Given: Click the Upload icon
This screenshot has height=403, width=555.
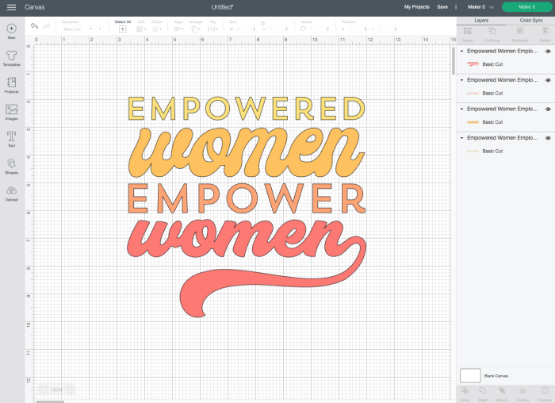Looking at the screenshot, I should tap(11, 192).
